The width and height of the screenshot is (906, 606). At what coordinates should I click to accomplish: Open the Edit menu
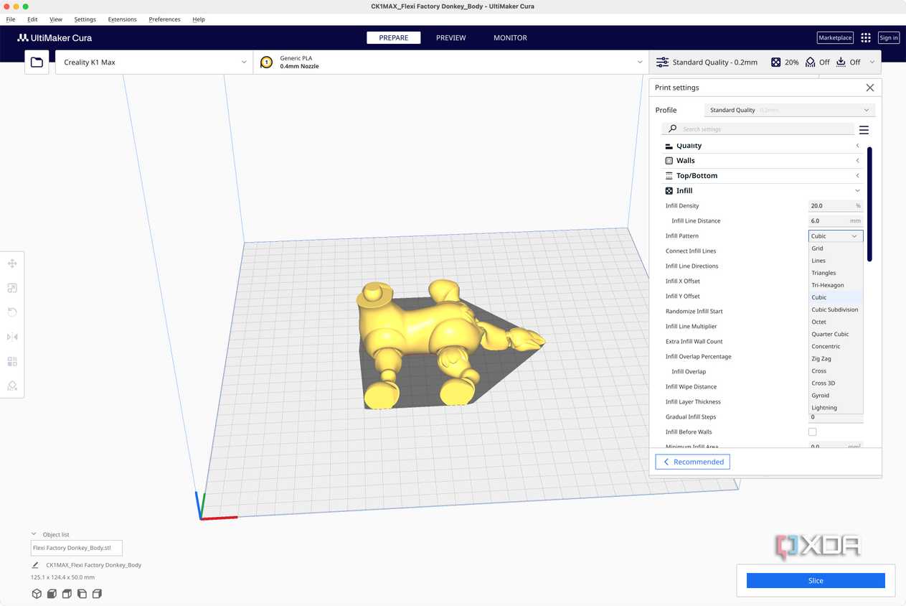pos(33,19)
